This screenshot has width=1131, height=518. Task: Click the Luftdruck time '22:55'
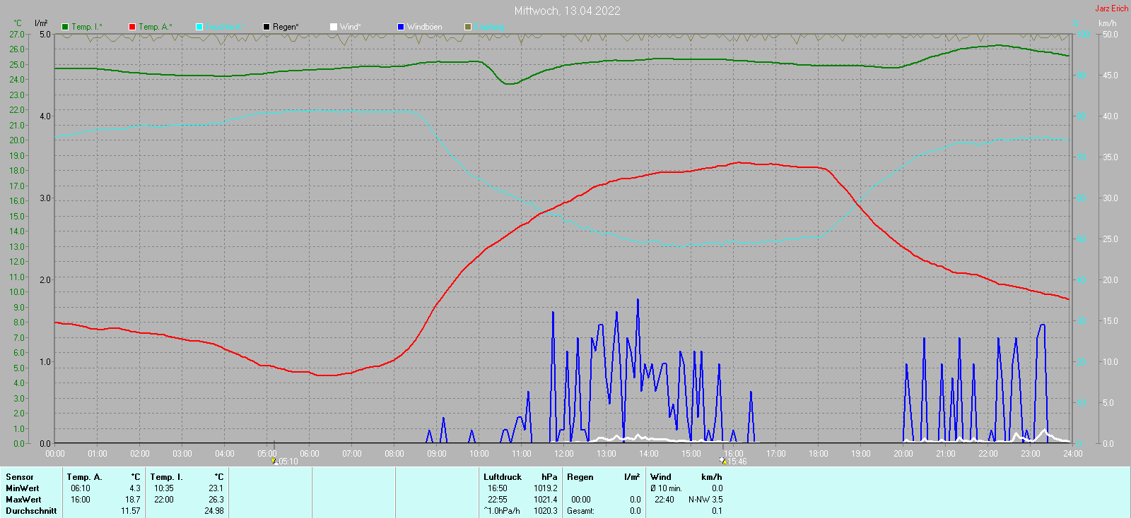click(498, 500)
